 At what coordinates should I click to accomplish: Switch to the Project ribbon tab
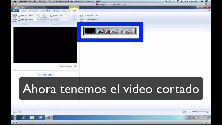coord(57,11)
